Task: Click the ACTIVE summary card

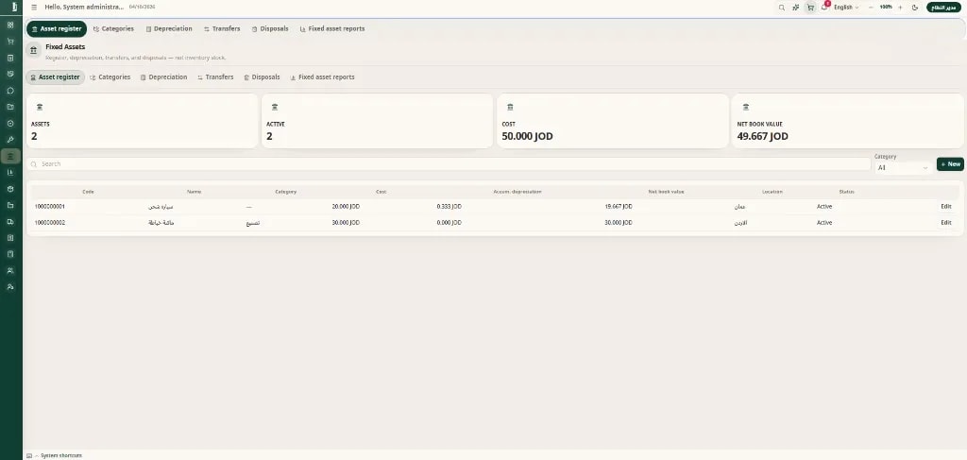Action: (378, 121)
